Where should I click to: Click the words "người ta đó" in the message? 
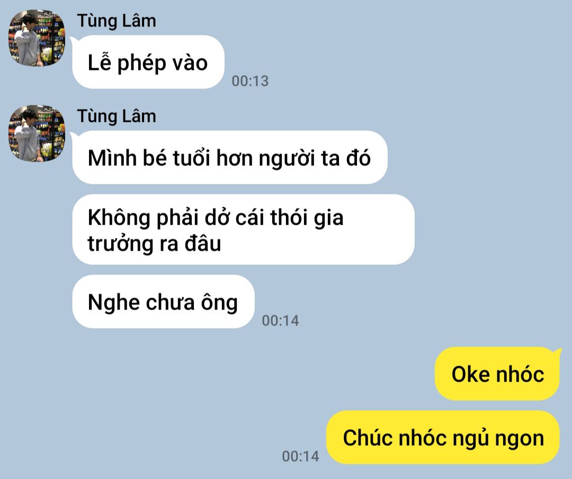[x=315, y=159]
